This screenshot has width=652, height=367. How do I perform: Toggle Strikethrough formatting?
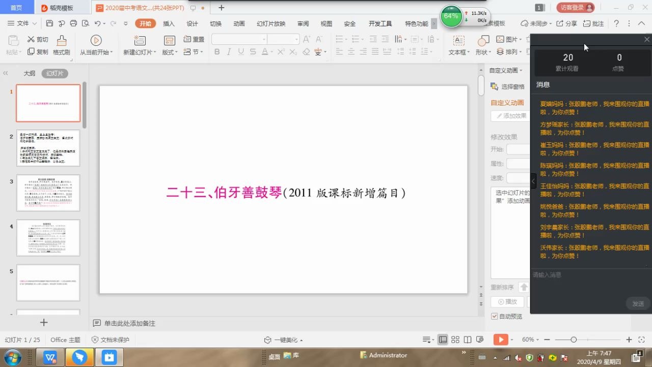(x=252, y=51)
